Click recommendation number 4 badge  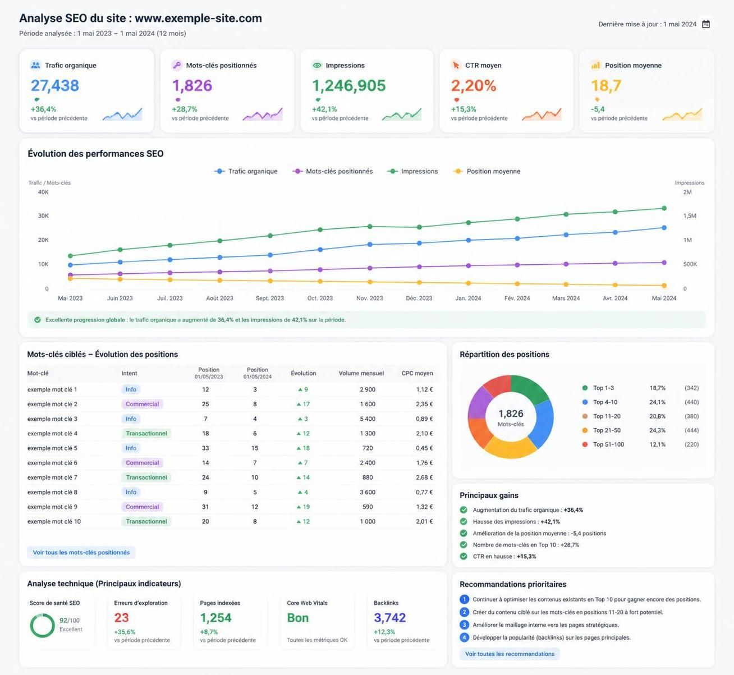[x=464, y=637]
